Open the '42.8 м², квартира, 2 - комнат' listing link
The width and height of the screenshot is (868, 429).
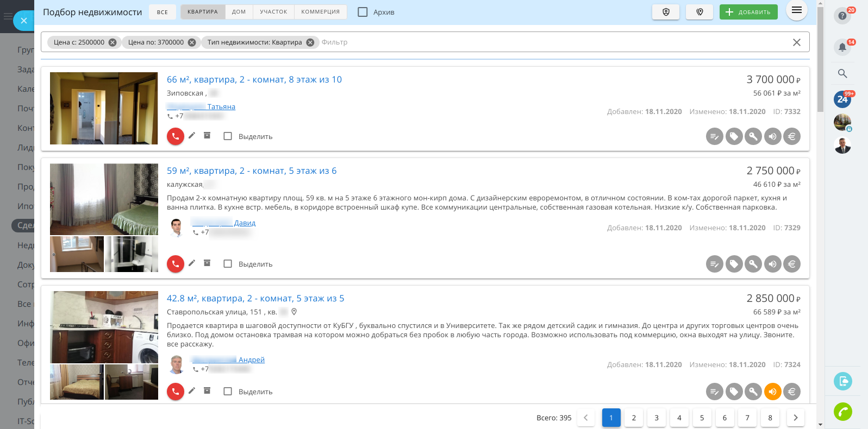pyautogui.click(x=255, y=298)
